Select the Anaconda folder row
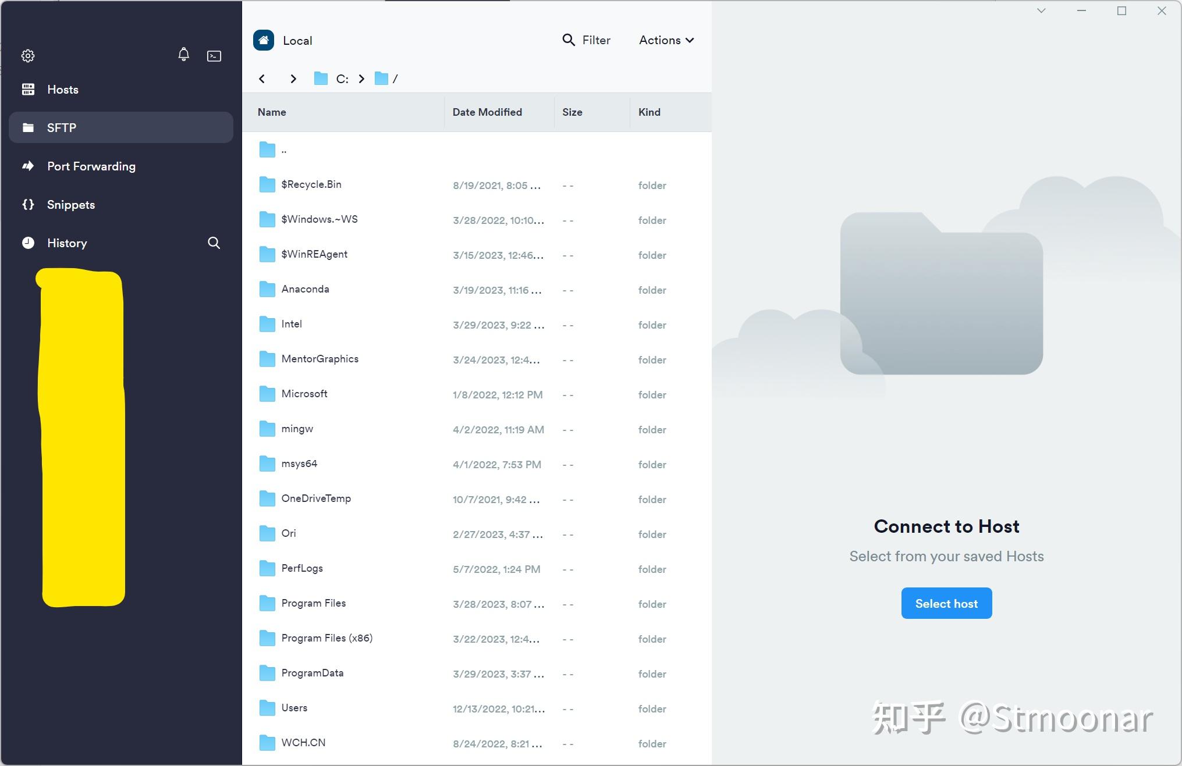 tap(305, 289)
